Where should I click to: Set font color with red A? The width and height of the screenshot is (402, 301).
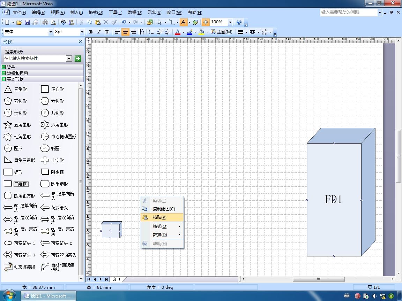[x=177, y=32]
